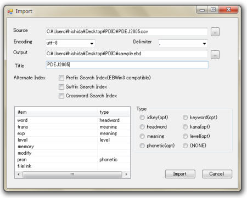Maximize the Import window
The width and height of the screenshot is (247, 198).
coord(213,10)
